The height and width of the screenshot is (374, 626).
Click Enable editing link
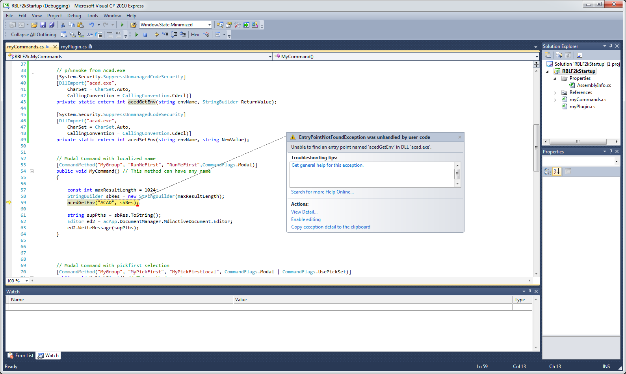point(306,219)
